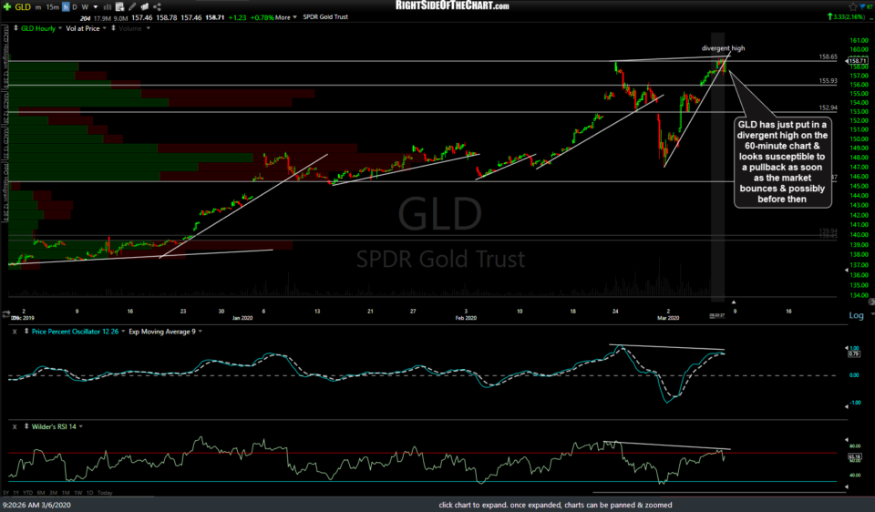Click the time axis sync arrows icon

click(6, 314)
